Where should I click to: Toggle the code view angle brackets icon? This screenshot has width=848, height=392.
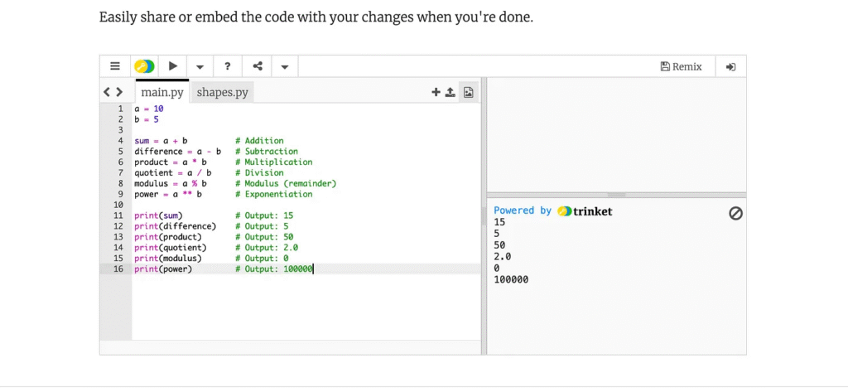(x=113, y=92)
